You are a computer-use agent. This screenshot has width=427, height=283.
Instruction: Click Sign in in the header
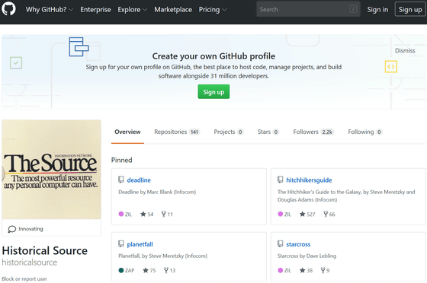point(377,9)
